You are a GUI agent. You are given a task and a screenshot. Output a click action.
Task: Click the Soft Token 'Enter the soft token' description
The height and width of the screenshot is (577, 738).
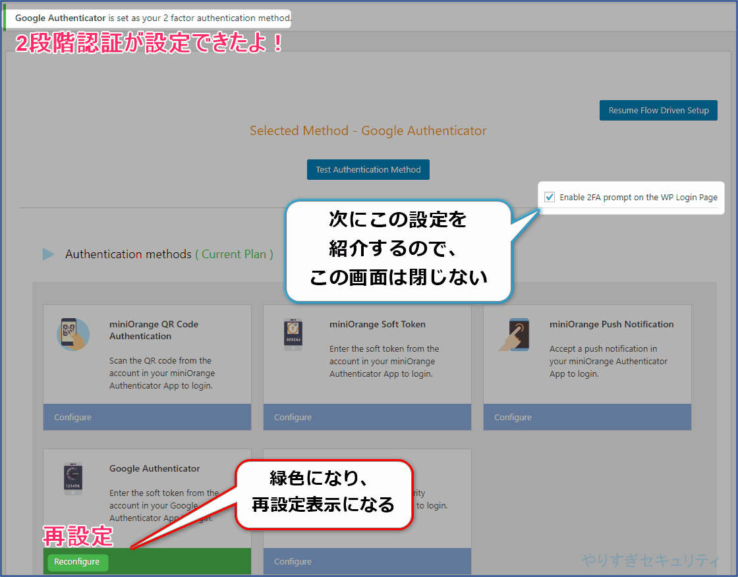click(x=384, y=361)
